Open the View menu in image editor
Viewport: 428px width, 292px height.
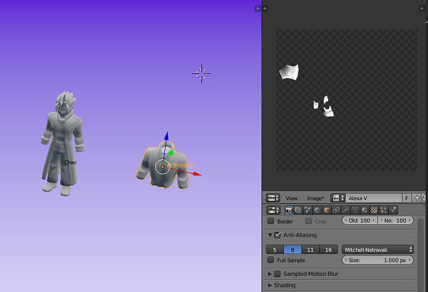click(292, 198)
